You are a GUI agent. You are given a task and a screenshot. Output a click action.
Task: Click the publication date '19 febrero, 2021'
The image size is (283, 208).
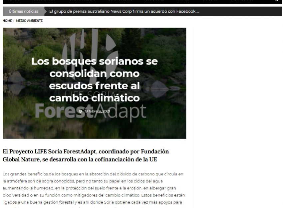coord(97,111)
